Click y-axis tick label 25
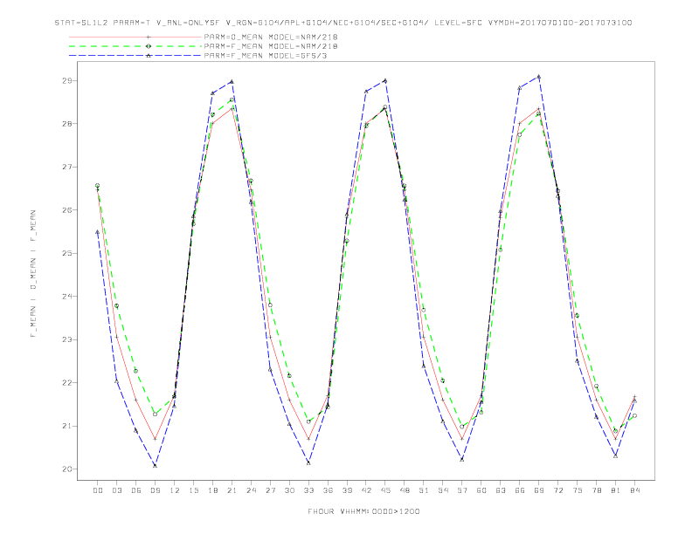This screenshot has height=534, width=692. [x=68, y=253]
